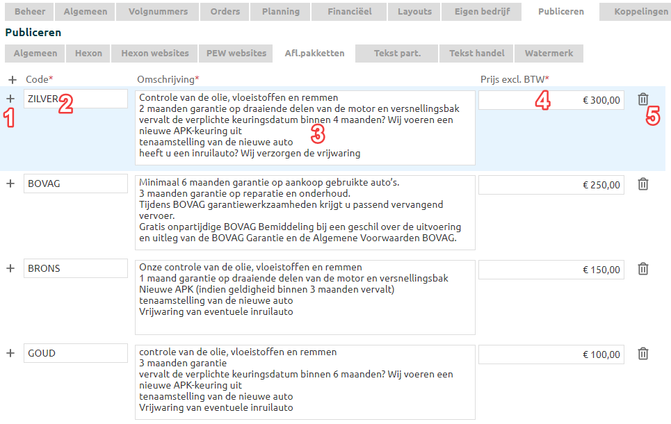Viewport: 671px width, 424px height.
Task: Delete the BOVAG package row
Action: (x=643, y=184)
